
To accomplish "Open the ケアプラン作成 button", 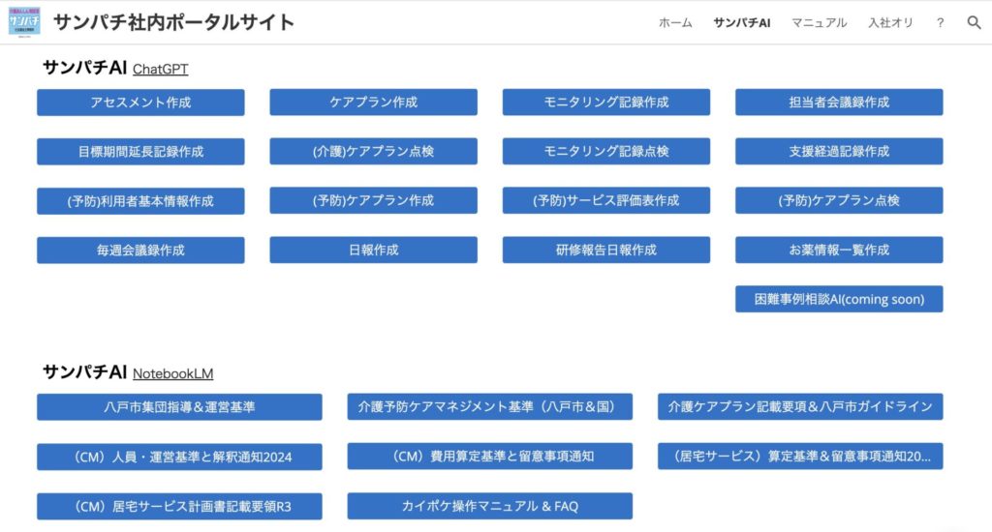I will click(x=373, y=103).
